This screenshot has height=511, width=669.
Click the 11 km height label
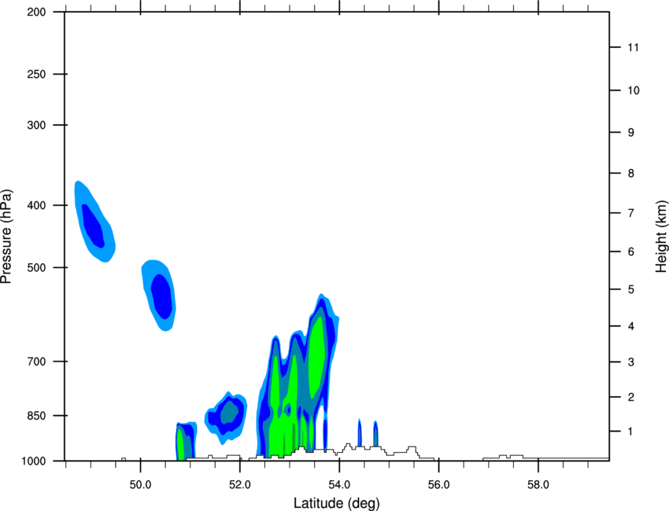click(x=633, y=47)
